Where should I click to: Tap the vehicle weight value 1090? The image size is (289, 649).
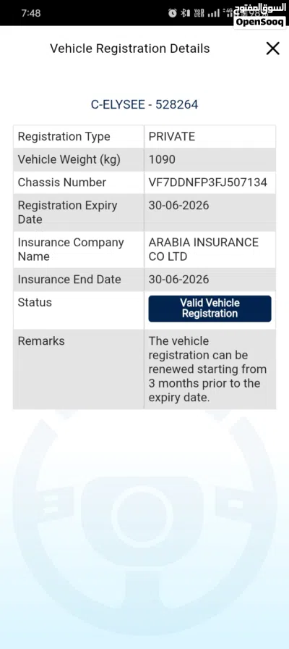pos(162,159)
